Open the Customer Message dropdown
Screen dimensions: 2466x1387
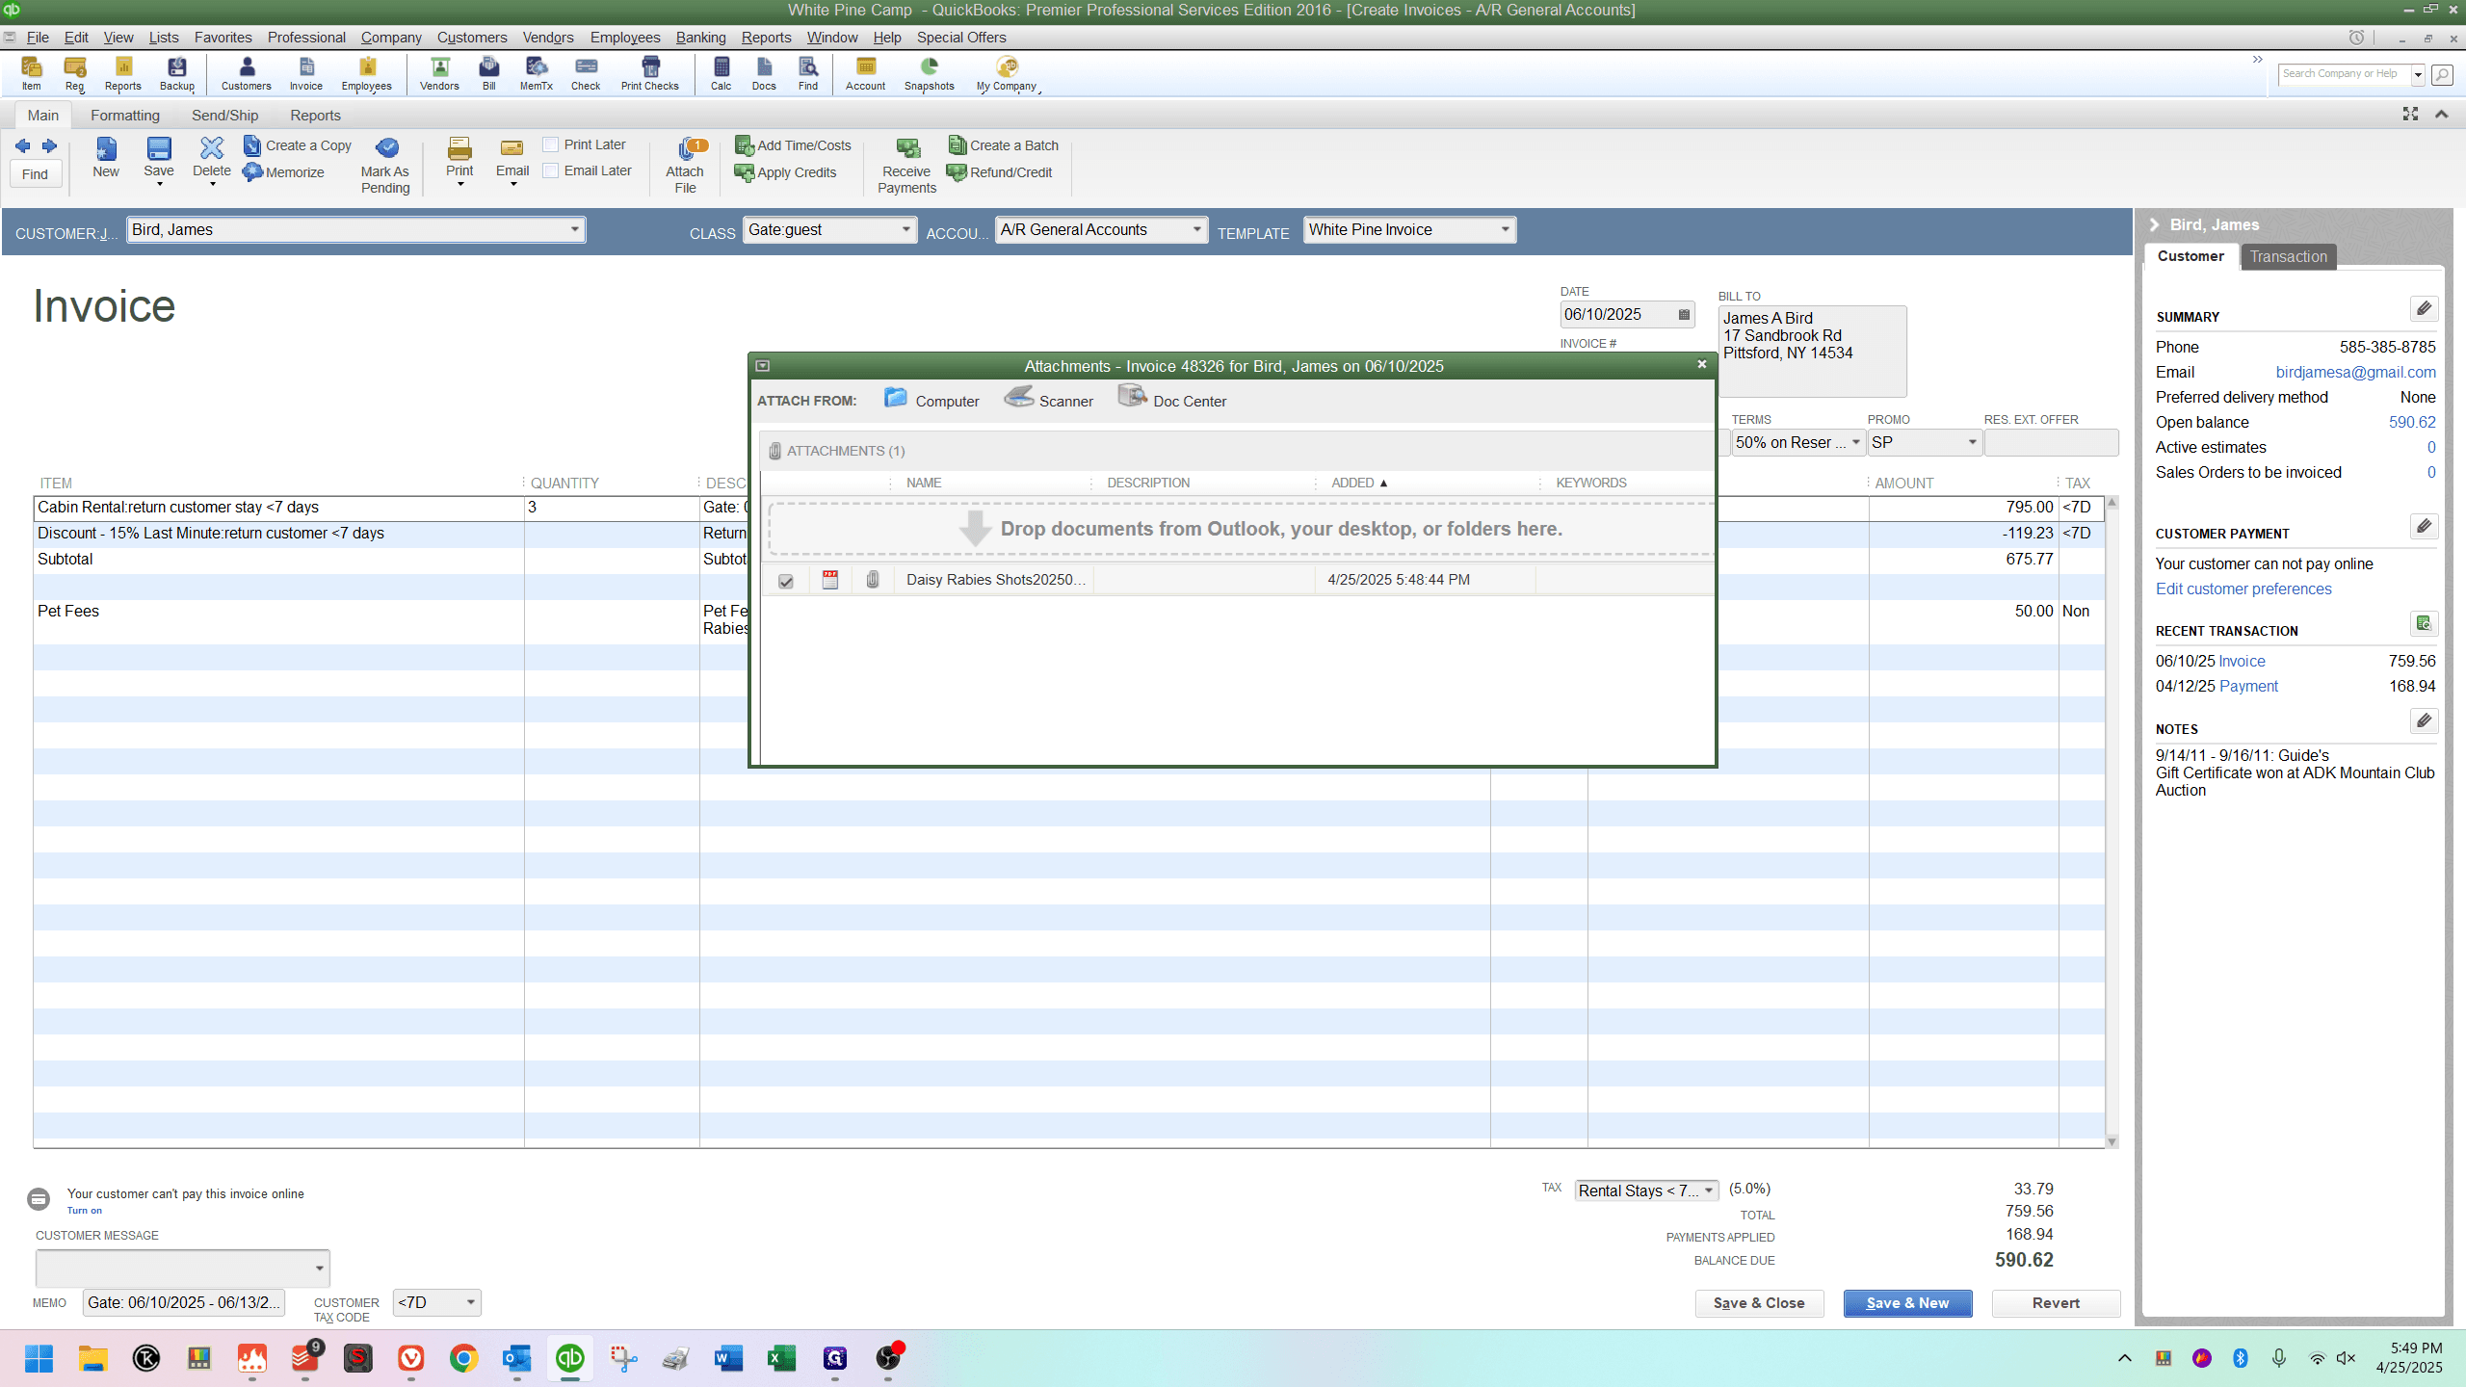pyautogui.click(x=319, y=1269)
